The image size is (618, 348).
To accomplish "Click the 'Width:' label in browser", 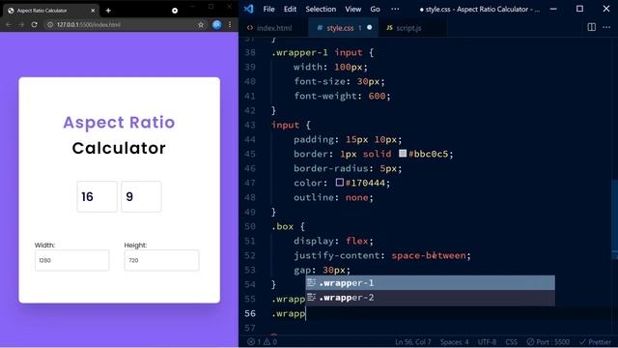I will 45,245.
